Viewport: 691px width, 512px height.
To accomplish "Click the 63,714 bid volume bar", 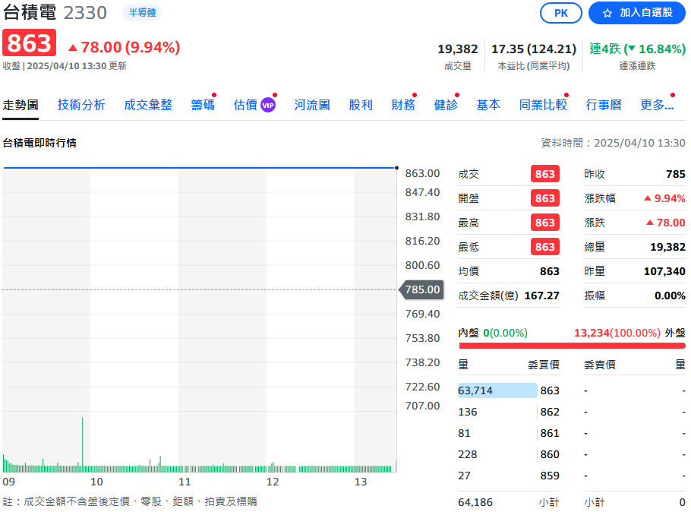I will (497, 390).
